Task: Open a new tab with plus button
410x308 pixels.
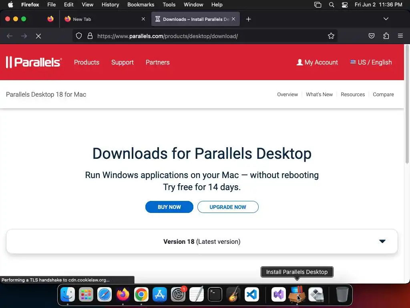Action: tap(248, 19)
